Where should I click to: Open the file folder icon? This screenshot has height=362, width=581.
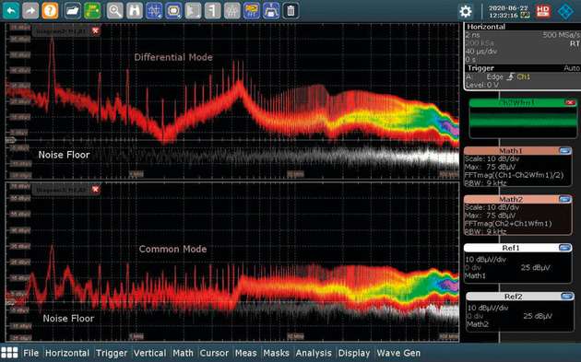73,11
